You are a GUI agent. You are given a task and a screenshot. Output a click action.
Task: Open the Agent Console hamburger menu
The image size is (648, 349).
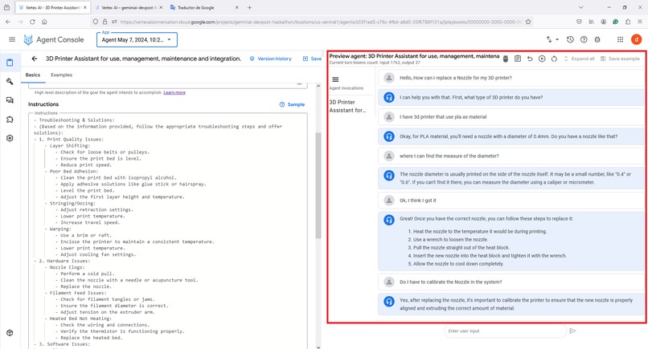[x=12, y=39]
